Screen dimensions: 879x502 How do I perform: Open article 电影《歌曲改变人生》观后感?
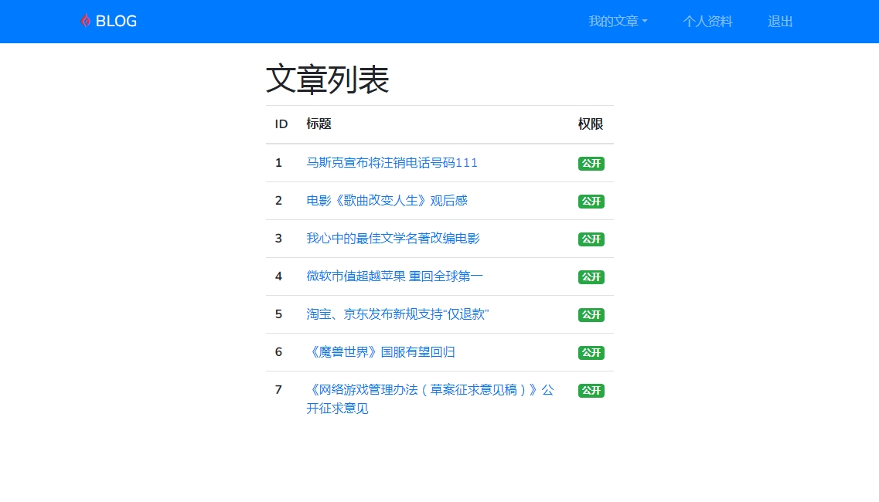click(387, 201)
